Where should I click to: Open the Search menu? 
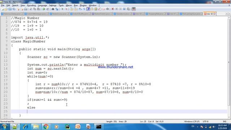tap(15, 5)
